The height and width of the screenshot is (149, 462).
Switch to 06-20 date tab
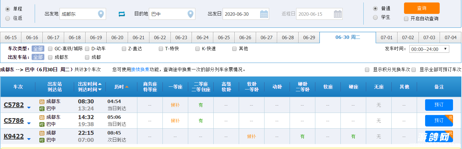click(117, 37)
